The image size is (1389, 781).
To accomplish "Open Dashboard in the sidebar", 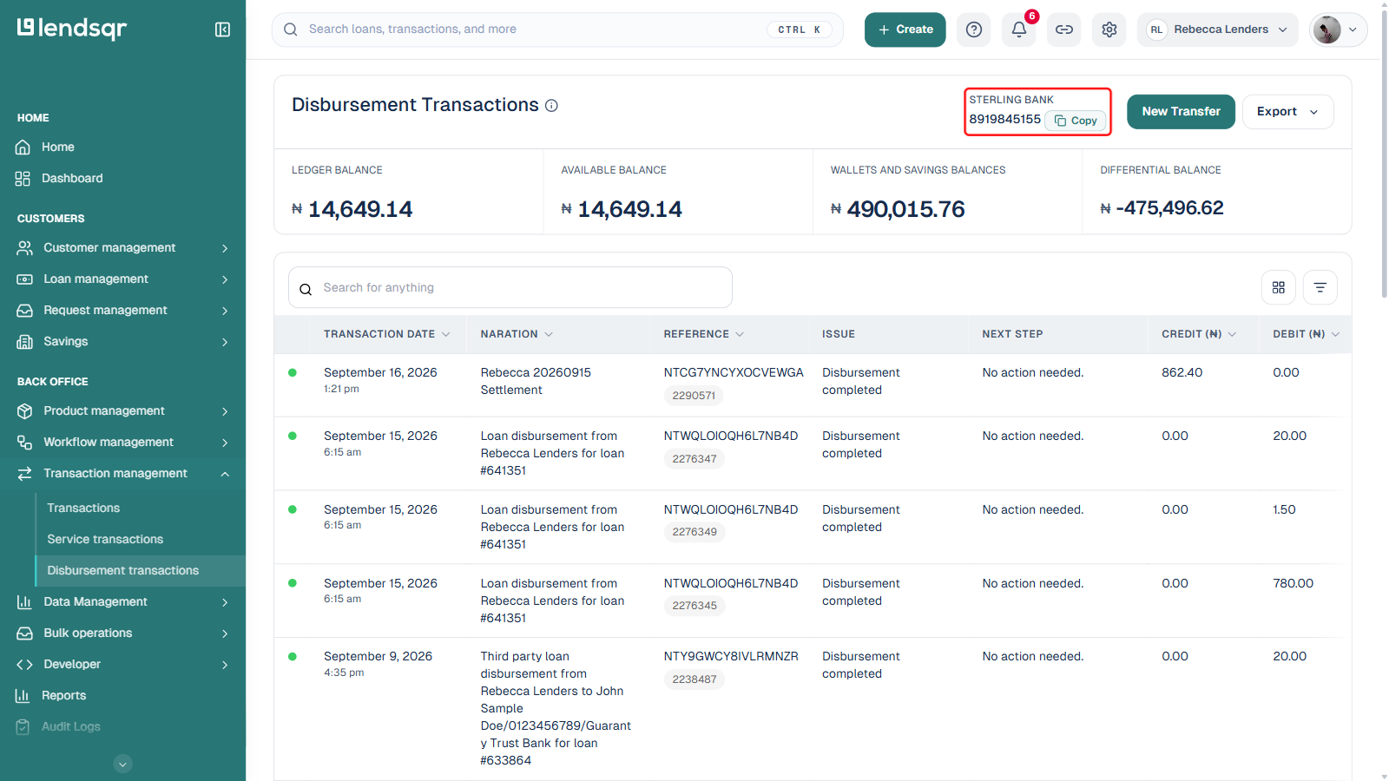I will pos(72,179).
